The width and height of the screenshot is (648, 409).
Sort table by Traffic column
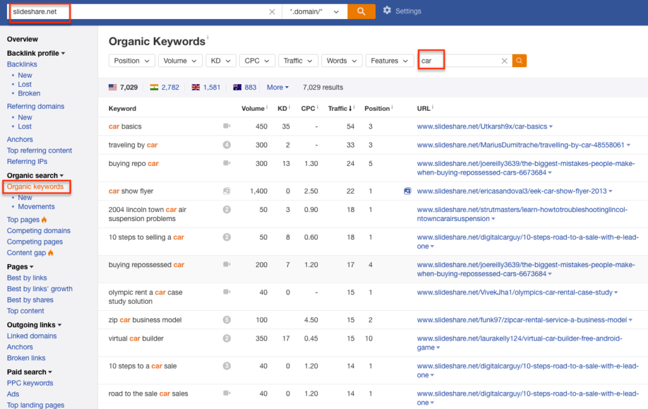(x=339, y=108)
